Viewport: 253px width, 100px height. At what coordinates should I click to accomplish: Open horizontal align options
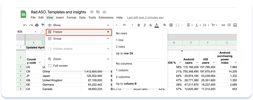click(x=190, y=25)
